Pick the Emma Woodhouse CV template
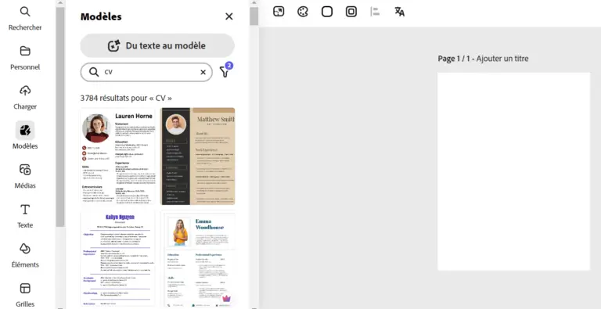Screen dimensions: 601x309 tap(197, 259)
